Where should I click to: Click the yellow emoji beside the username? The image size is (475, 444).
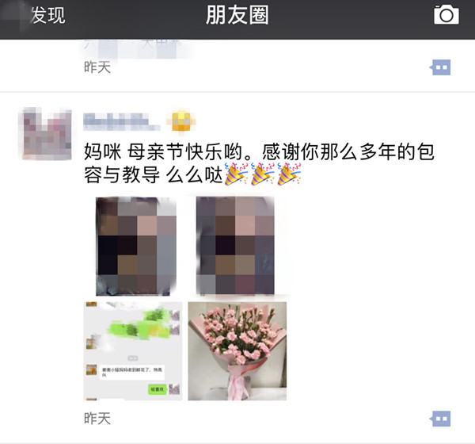pyautogui.click(x=180, y=121)
